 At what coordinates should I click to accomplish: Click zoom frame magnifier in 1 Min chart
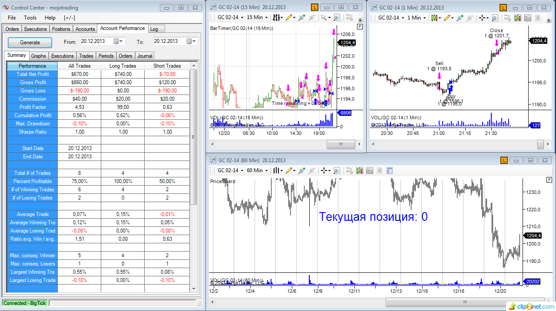[x=495, y=18]
